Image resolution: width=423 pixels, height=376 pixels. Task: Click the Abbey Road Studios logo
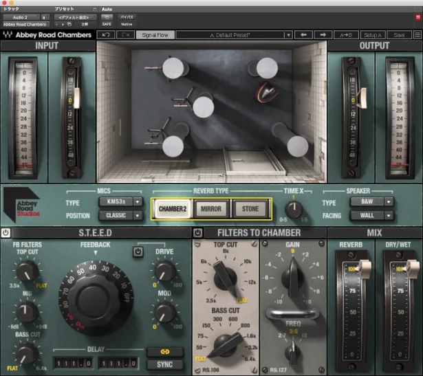pyautogui.click(x=23, y=206)
